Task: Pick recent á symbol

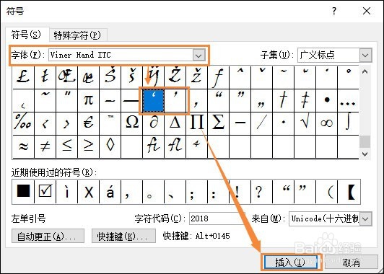Action: click(x=110, y=192)
